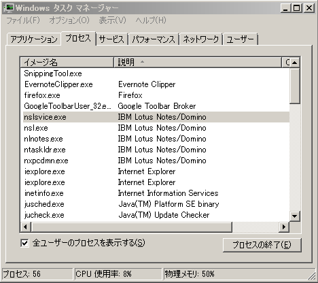Maximize the Task Manager window
Viewport: 318px width, 283px height.
(296, 8)
